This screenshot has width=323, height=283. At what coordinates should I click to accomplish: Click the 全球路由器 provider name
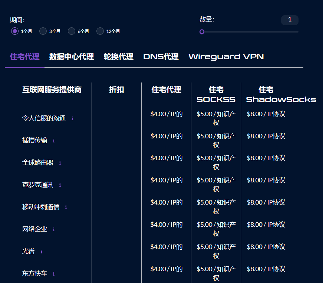click(38, 162)
